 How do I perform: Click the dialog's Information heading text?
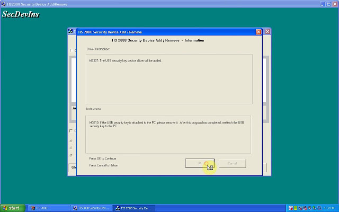[x=158, y=40]
